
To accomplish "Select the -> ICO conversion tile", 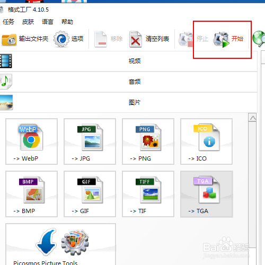I will (206, 142).
